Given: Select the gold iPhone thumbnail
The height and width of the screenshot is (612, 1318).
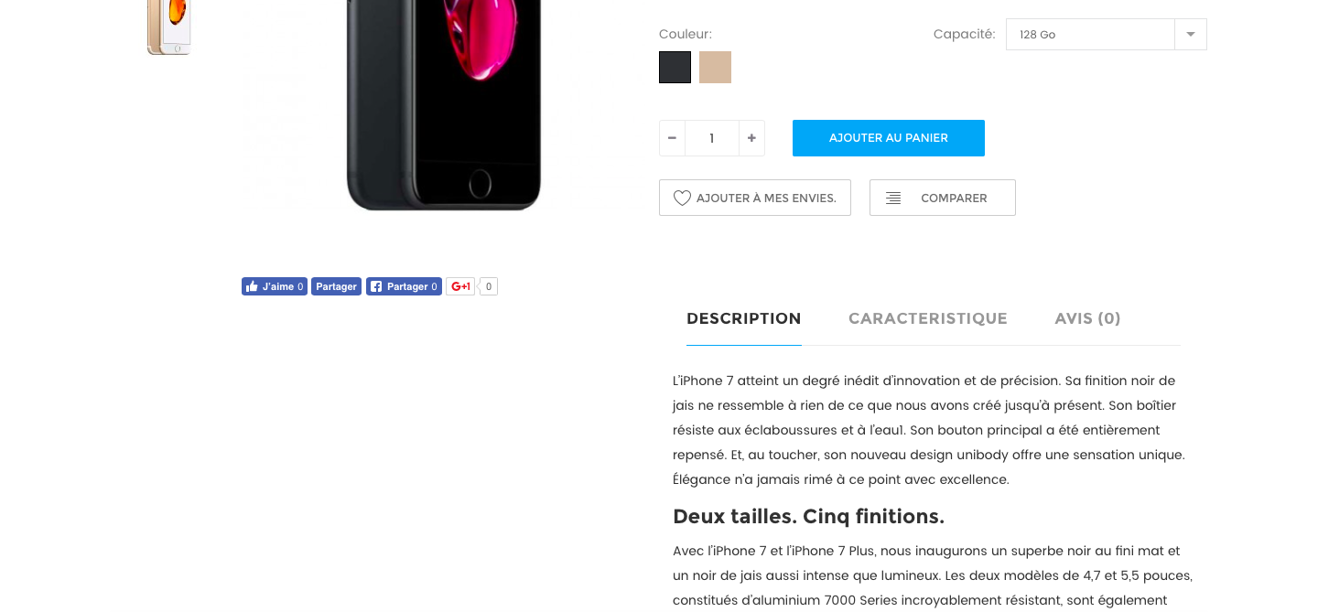Looking at the screenshot, I should pos(169,27).
